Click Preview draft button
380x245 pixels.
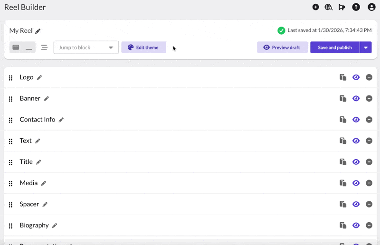pyautogui.click(x=282, y=47)
